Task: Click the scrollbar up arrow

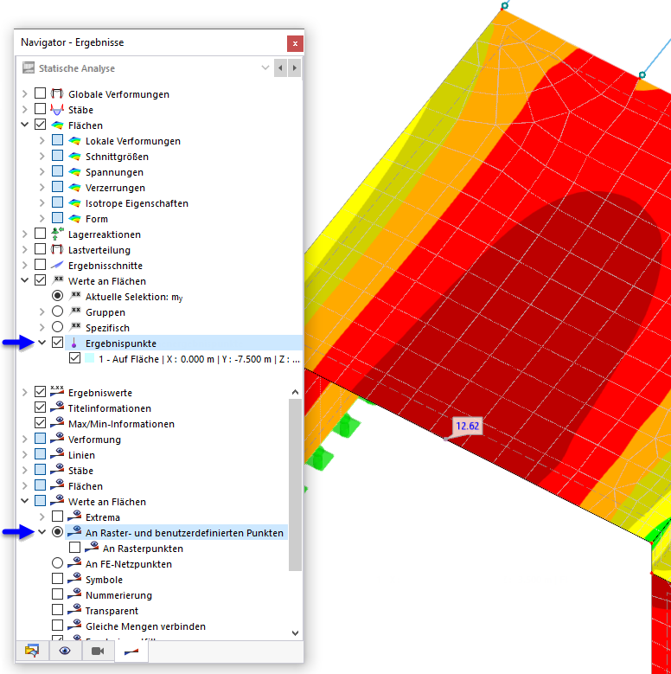Action: click(295, 392)
